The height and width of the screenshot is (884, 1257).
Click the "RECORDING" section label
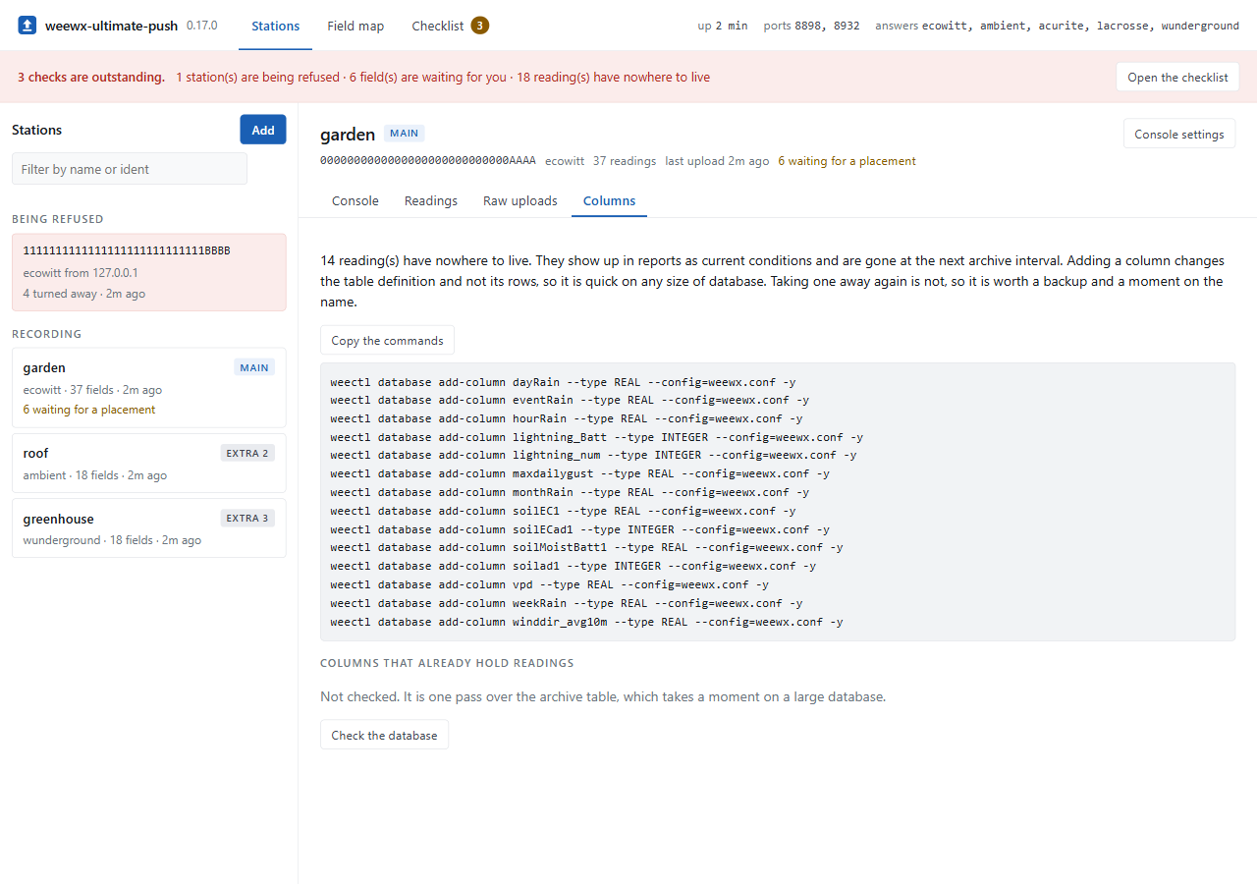point(47,334)
